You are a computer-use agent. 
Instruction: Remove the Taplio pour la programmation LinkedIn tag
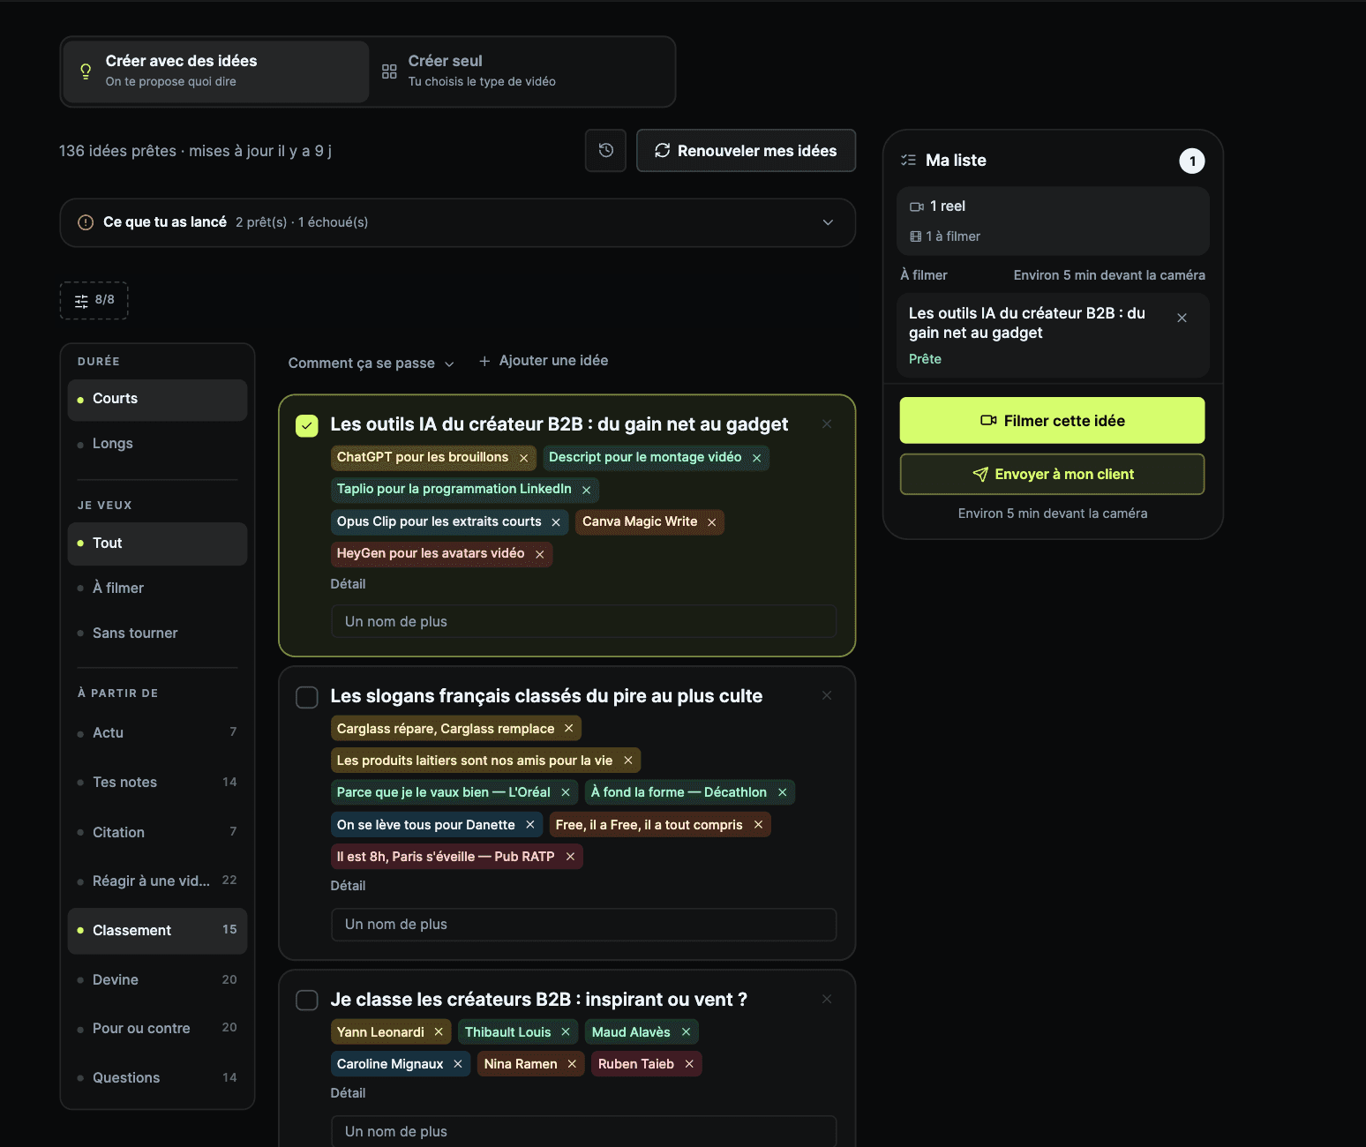[586, 490]
